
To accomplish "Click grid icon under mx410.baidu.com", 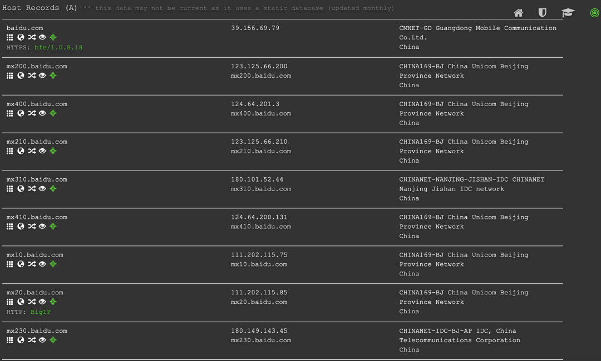I will [9, 227].
